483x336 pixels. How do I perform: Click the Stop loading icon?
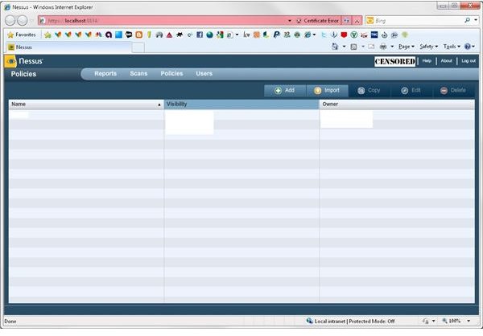(x=357, y=21)
